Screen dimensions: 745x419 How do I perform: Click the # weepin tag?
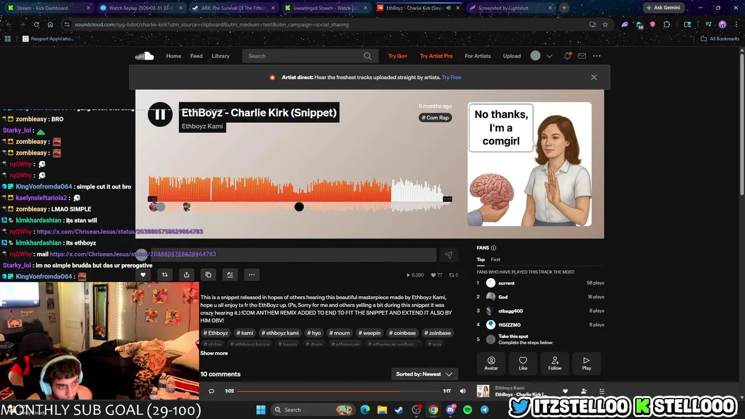[x=369, y=333]
